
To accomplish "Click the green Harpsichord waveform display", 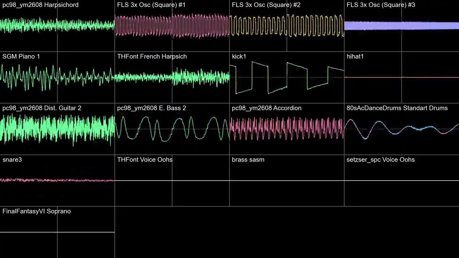I will click(57, 25).
